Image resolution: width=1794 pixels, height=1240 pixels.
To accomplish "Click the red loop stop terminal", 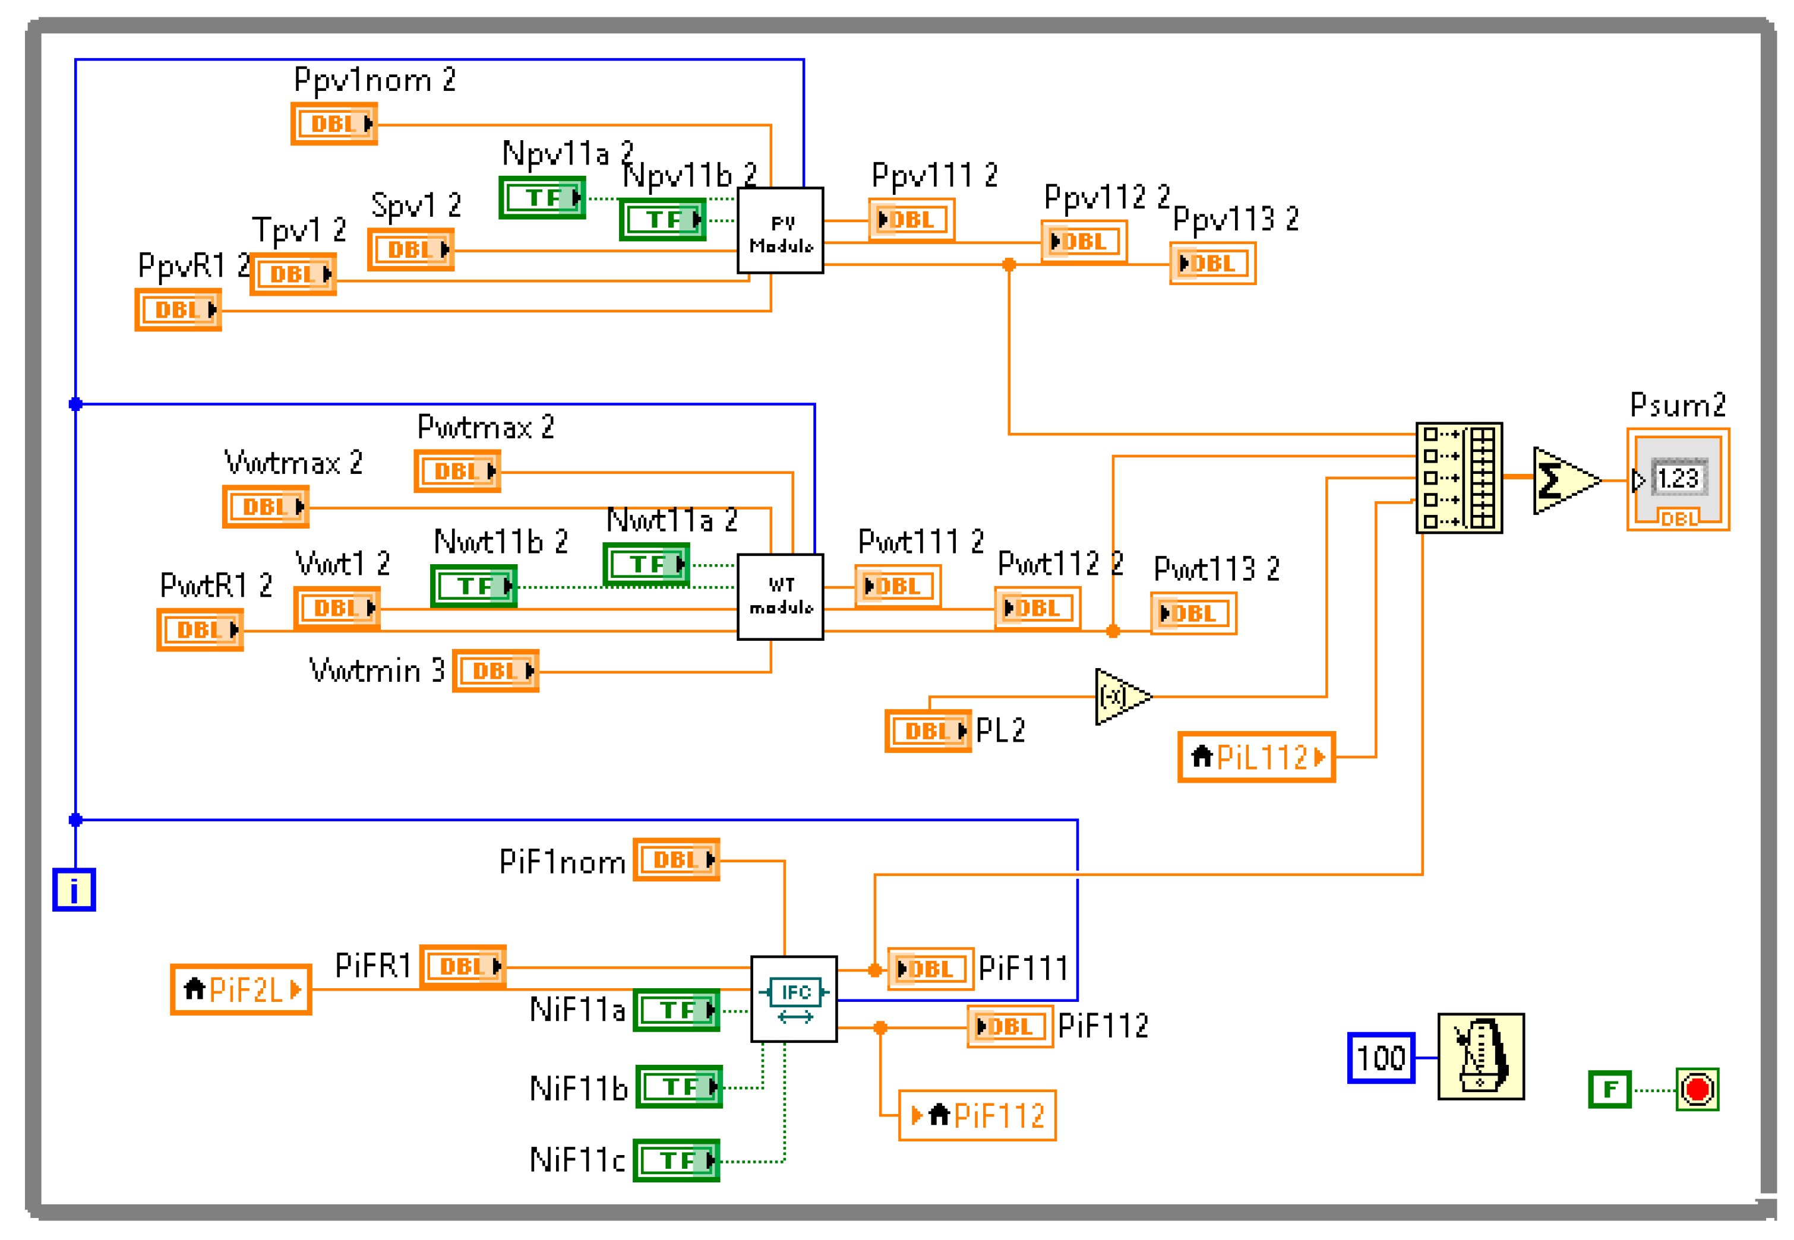I will [x=1697, y=1089].
